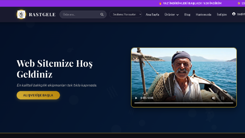Image resolution: width=245 pixels, height=138 pixels.
Task: Open the Hakkımızda menu item
Action: [x=203, y=15]
